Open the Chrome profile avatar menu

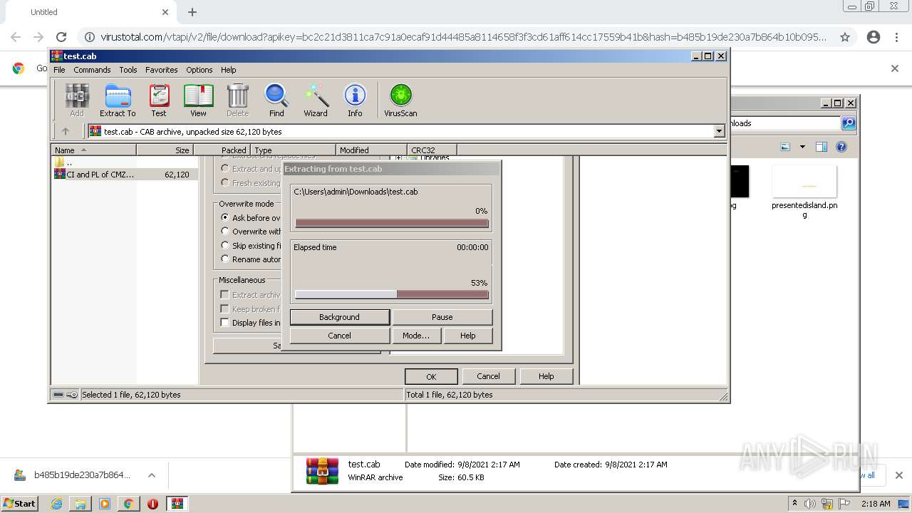coord(874,37)
